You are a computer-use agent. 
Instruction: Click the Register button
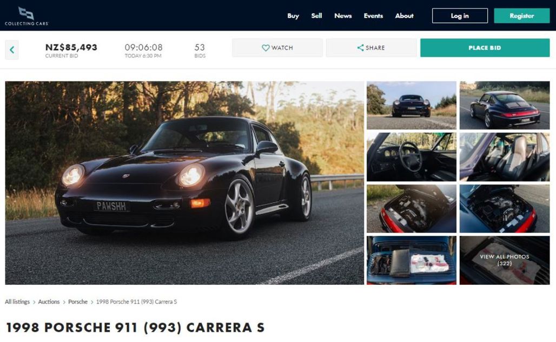coord(521,16)
